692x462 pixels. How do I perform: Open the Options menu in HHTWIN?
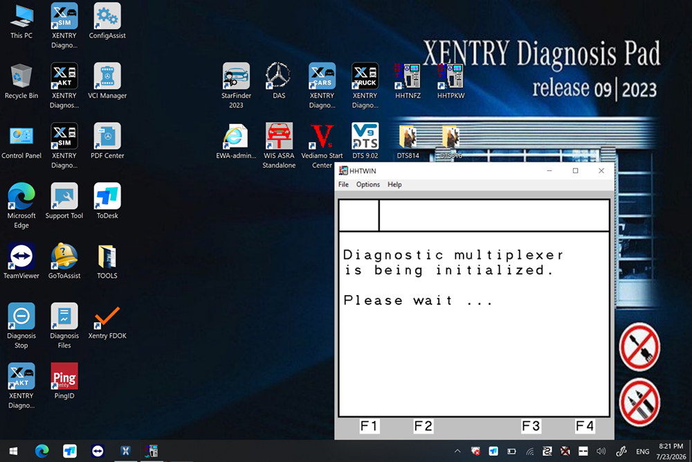[368, 184]
